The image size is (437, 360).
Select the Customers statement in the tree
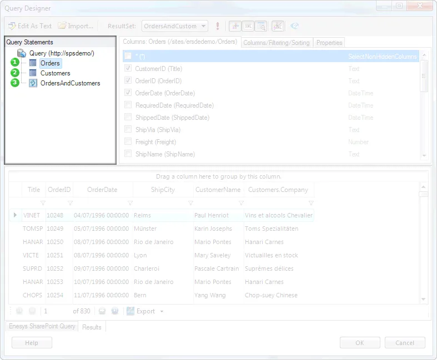tap(55, 73)
